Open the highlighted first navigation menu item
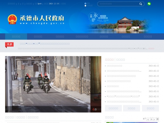This screenshot has width=164, height=123. [x=16, y=37]
